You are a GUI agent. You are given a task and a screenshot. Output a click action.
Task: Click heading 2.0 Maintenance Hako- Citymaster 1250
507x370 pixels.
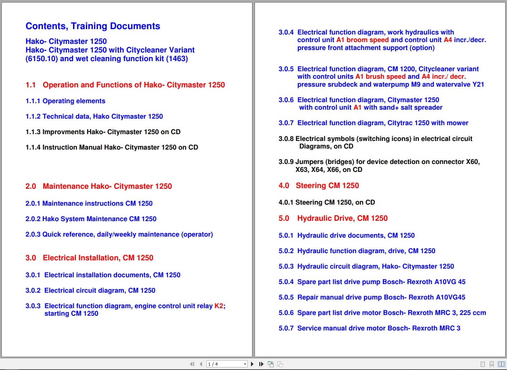click(99, 186)
